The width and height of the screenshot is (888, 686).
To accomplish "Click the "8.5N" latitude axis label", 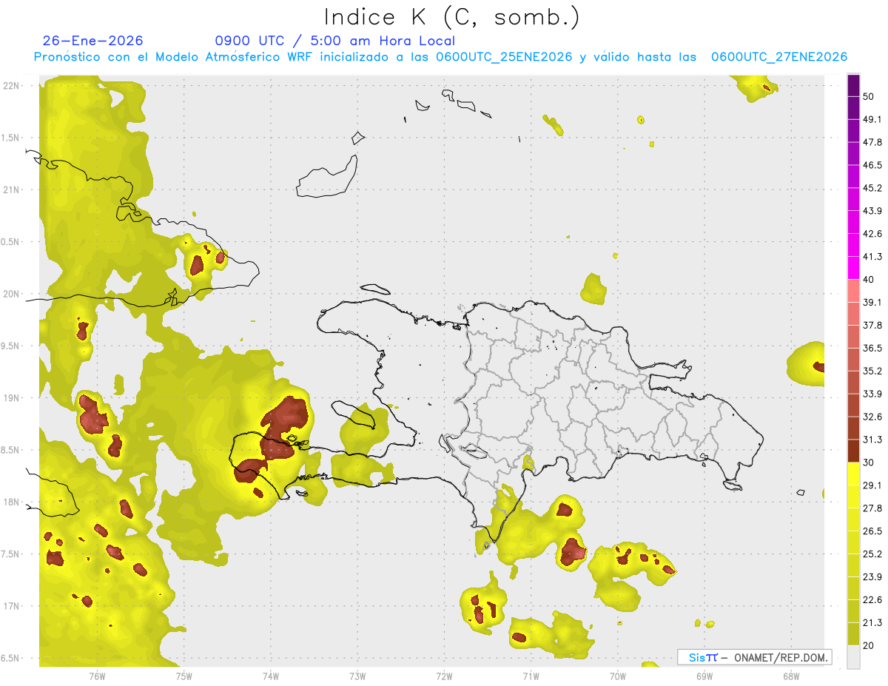I will click(x=11, y=450).
